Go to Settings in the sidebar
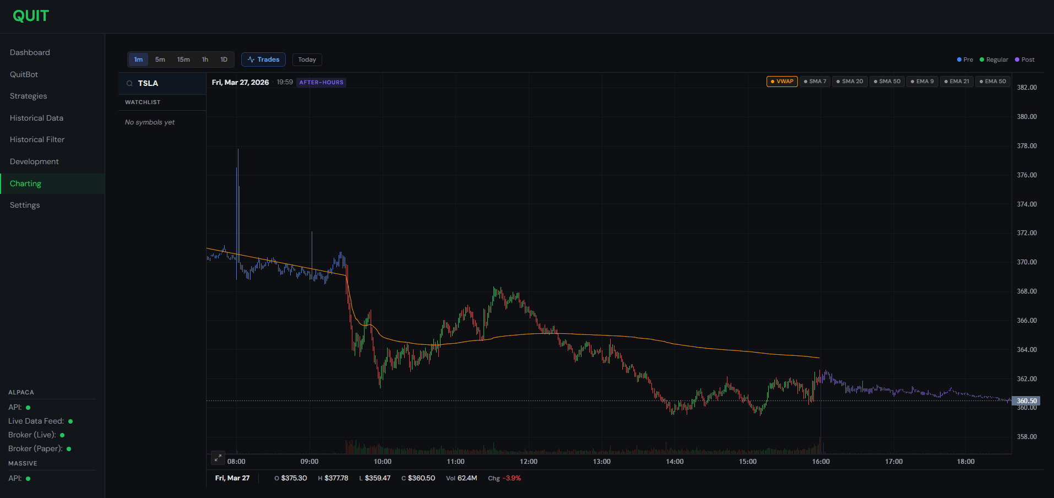 pyautogui.click(x=24, y=204)
